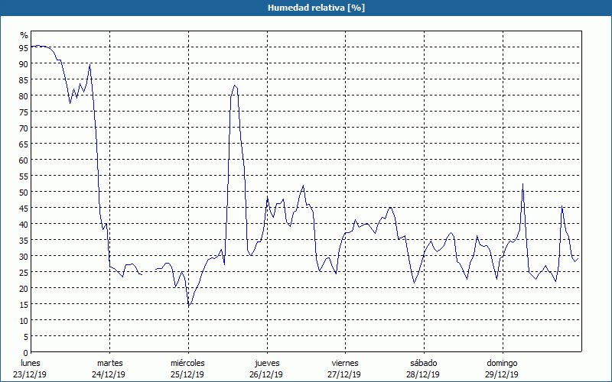Select the 95 label on the y-axis
Image resolution: width=612 pixels, height=382 pixels.
point(24,47)
